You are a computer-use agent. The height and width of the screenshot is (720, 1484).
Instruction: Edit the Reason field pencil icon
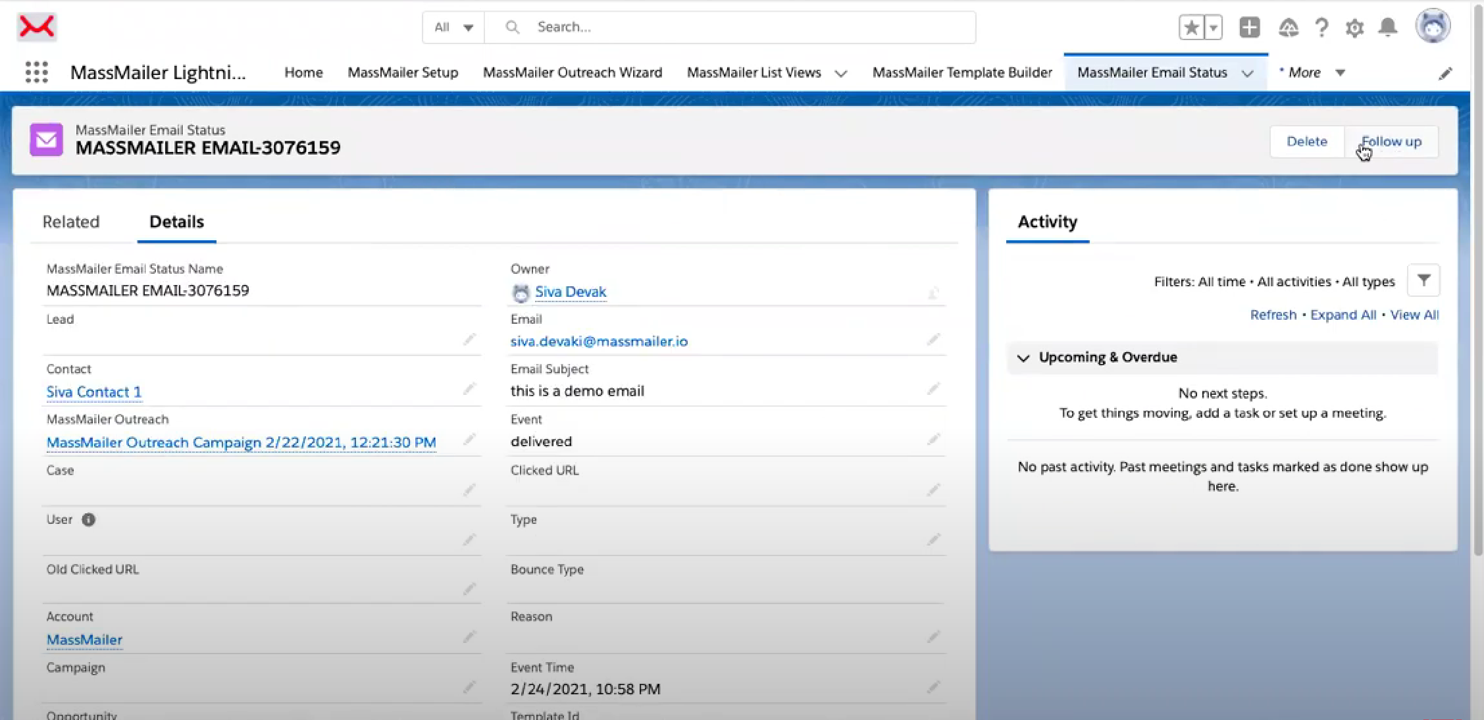click(933, 637)
